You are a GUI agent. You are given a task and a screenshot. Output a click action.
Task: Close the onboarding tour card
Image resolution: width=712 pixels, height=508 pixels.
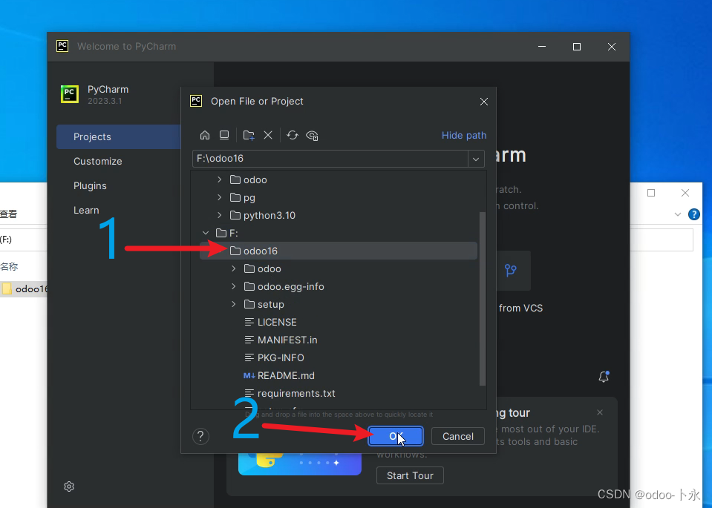[600, 412]
